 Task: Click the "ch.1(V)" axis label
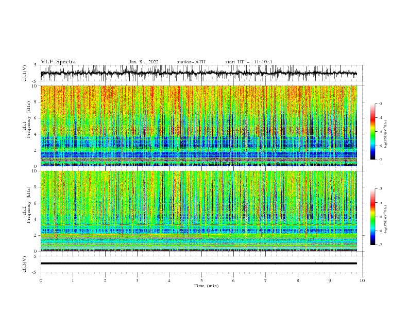(x=25, y=73)
